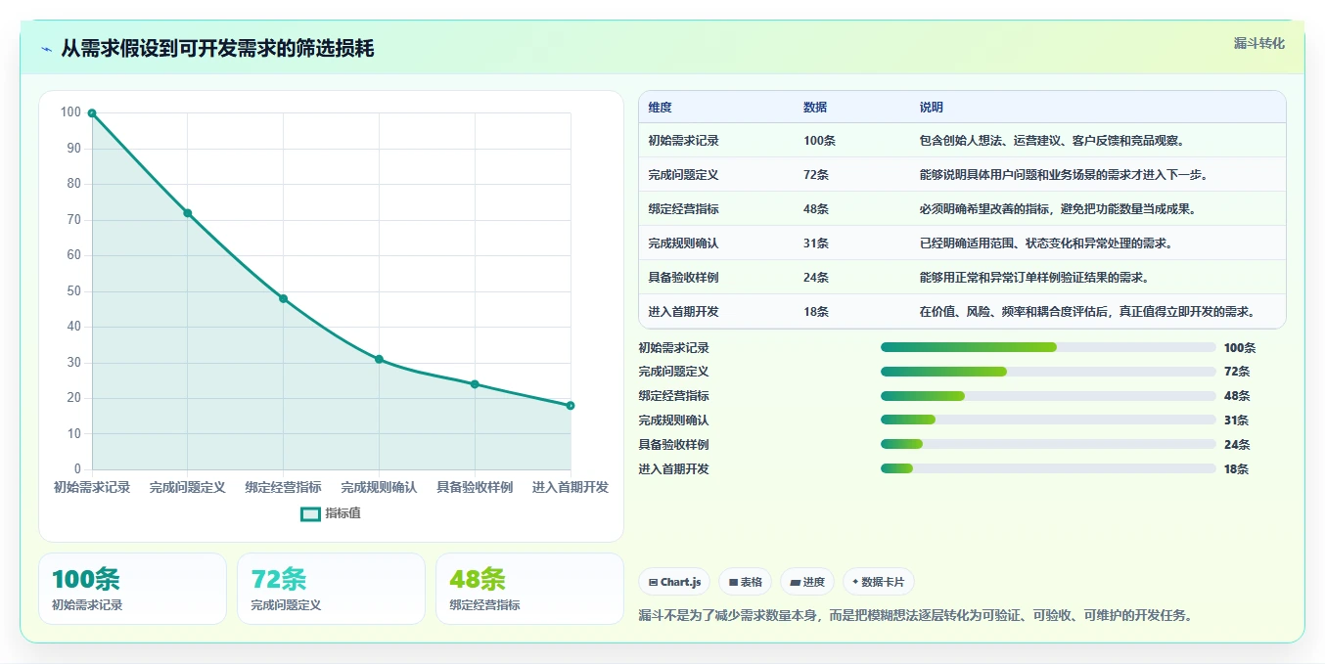Click the 维度 column header
This screenshot has height=664, width=1325.
[661, 108]
